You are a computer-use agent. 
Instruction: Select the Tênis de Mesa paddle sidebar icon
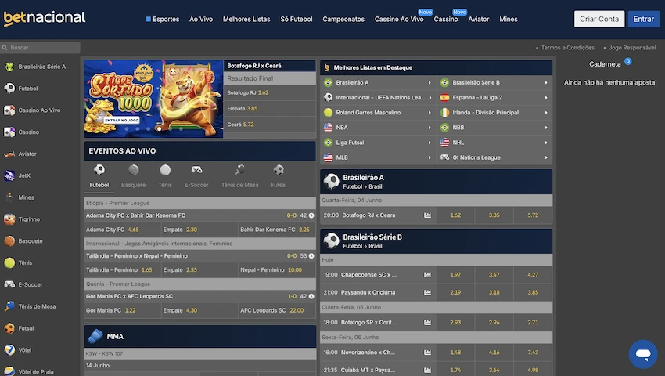tap(9, 306)
